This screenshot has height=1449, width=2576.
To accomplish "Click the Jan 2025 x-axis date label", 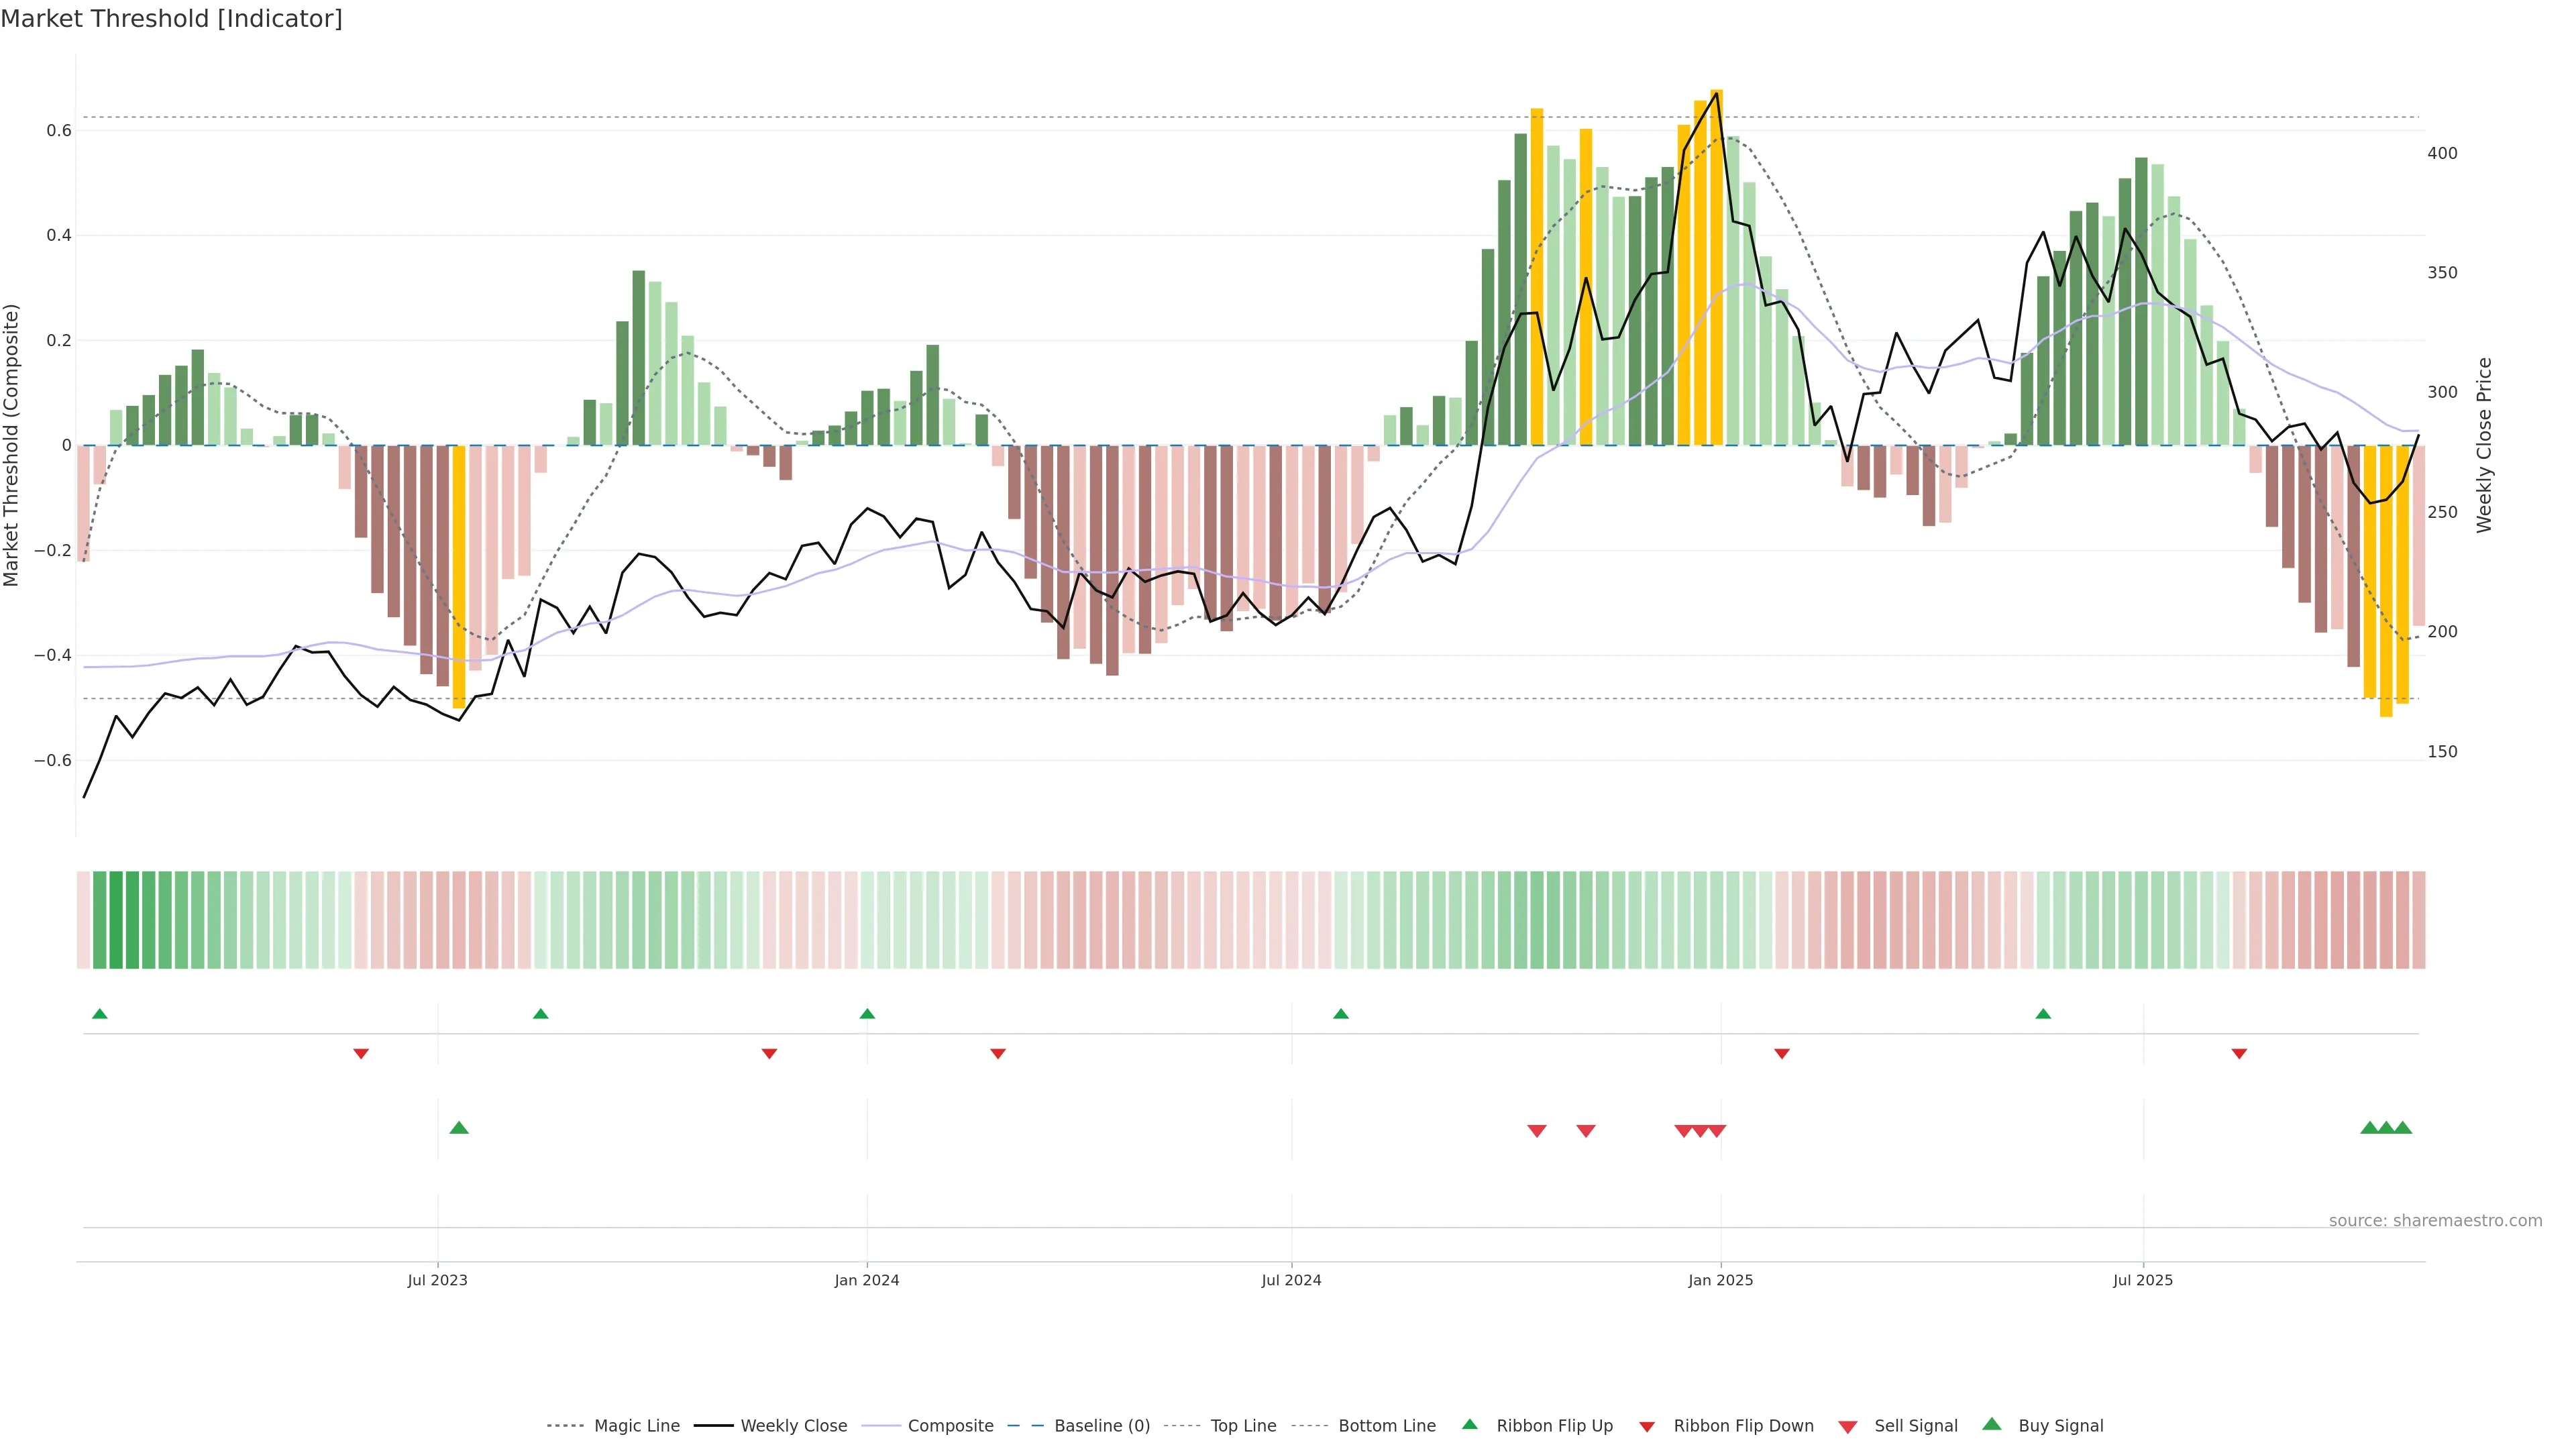I will [1720, 1280].
